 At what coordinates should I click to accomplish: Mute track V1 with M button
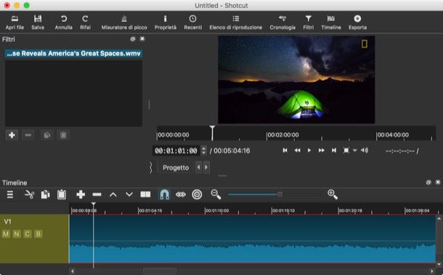click(6, 234)
